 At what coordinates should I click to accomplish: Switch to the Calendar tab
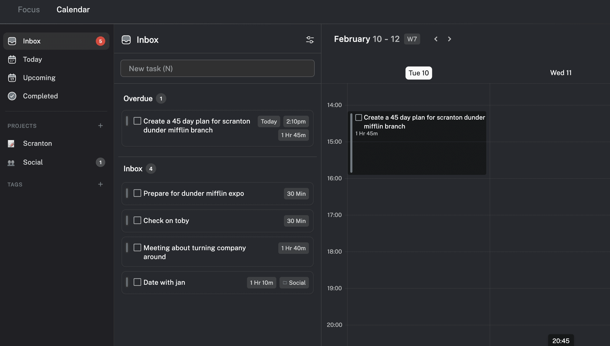(73, 10)
